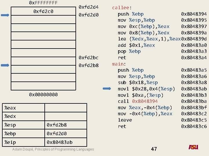The width and height of the screenshot is (209, 156).
Task: Select the "leave" instruction
Action: pos(125,120)
